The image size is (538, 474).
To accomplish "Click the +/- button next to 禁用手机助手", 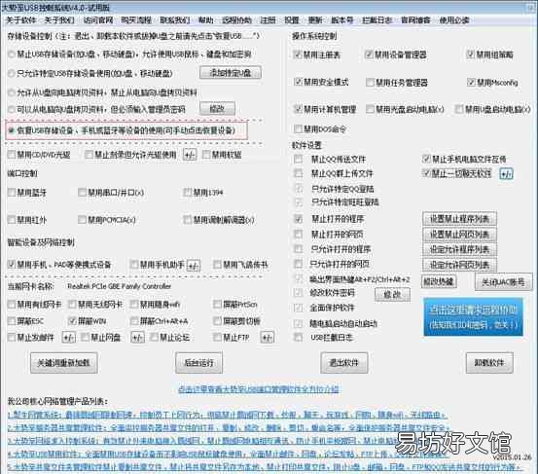I will pos(194,265).
